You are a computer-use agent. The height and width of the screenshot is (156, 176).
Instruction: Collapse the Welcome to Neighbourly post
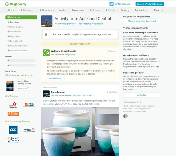point(112,51)
